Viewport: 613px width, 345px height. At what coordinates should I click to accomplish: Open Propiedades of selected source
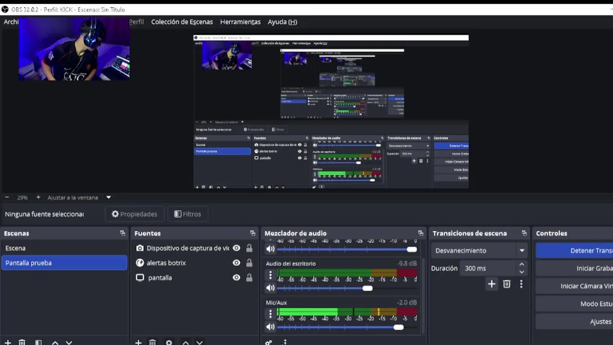(135, 214)
